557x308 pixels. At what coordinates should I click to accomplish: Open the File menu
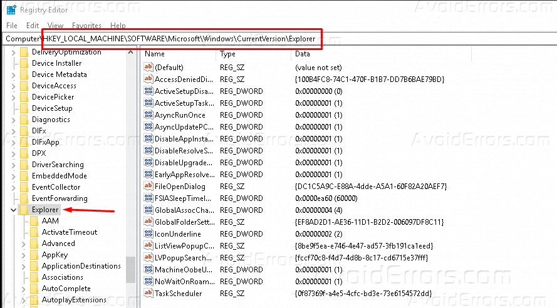coord(12,26)
